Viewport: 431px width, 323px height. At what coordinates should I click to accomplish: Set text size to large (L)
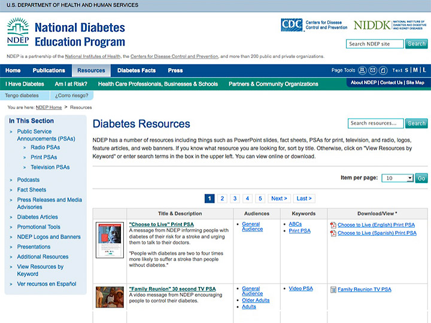(424, 70)
